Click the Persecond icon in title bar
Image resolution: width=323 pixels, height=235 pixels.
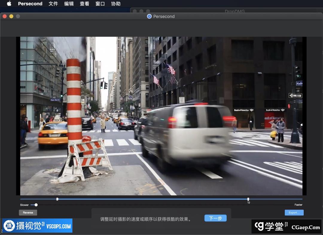pyautogui.click(x=149, y=16)
